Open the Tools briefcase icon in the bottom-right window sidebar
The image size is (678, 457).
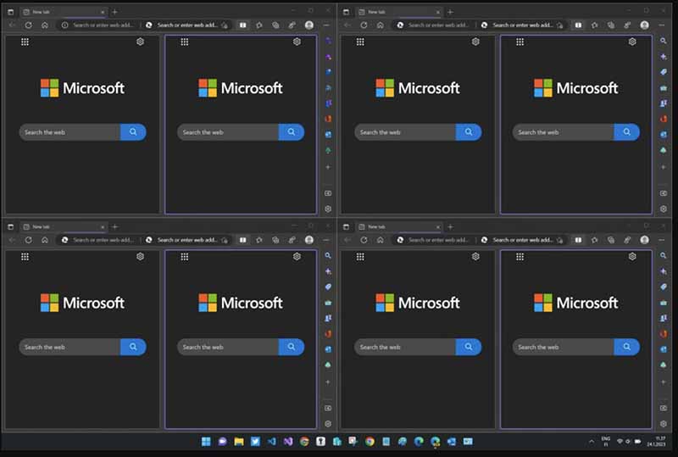[664, 303]
